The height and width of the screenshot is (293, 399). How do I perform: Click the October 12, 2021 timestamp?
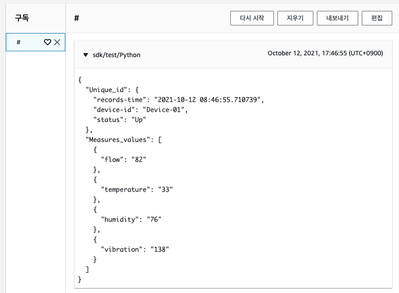pos(325,53)
